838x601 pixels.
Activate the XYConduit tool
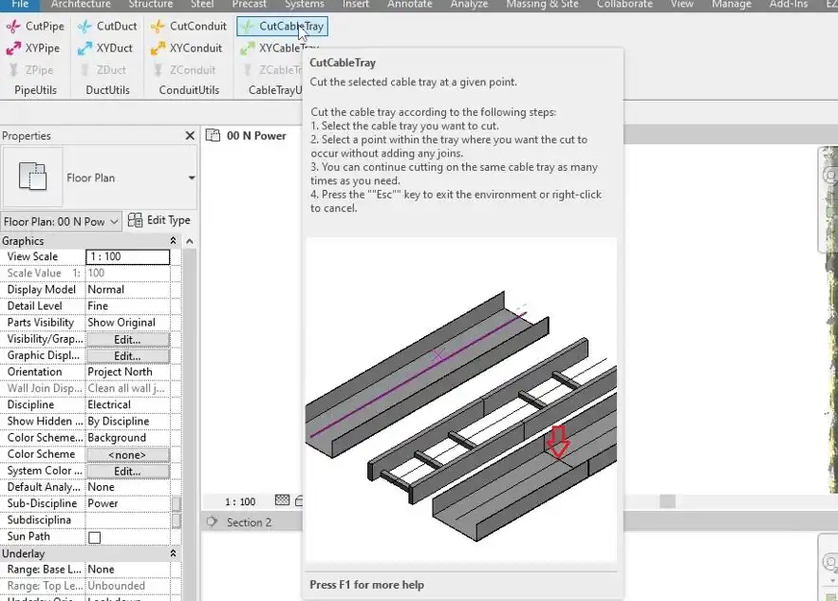(187, 48)
